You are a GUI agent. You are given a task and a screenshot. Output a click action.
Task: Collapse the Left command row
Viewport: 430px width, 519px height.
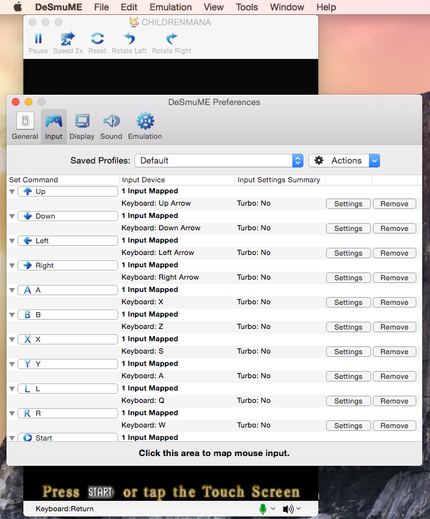click(x=12, y=241)
